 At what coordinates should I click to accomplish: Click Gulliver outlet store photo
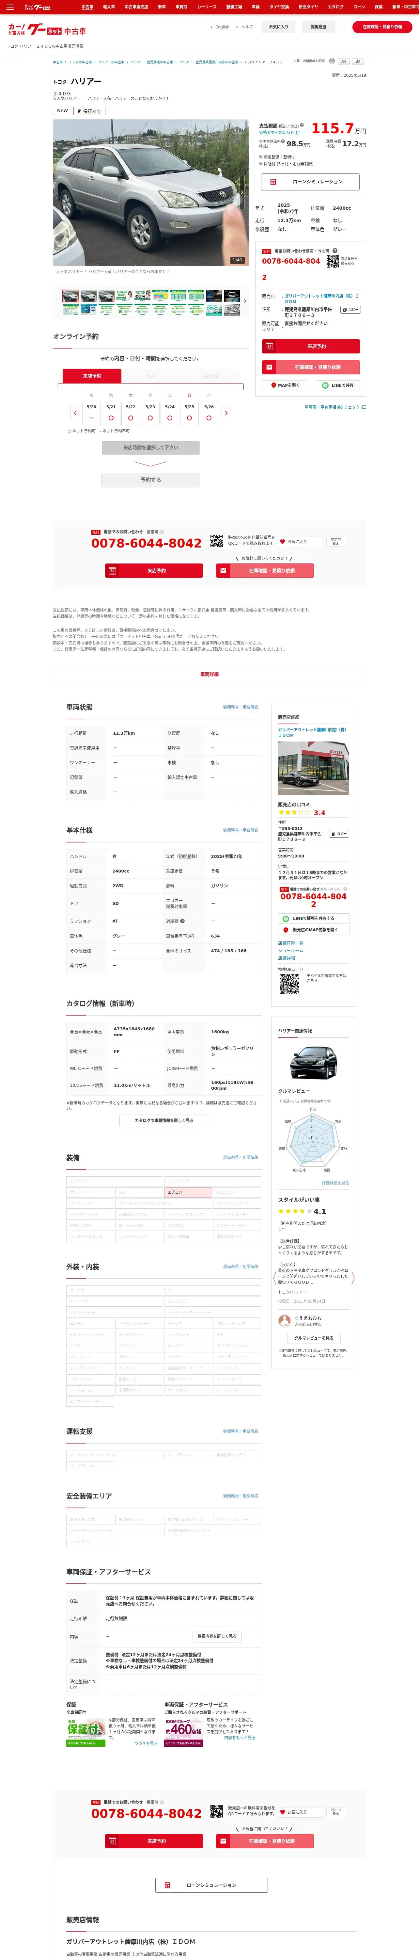coord(313,768)
